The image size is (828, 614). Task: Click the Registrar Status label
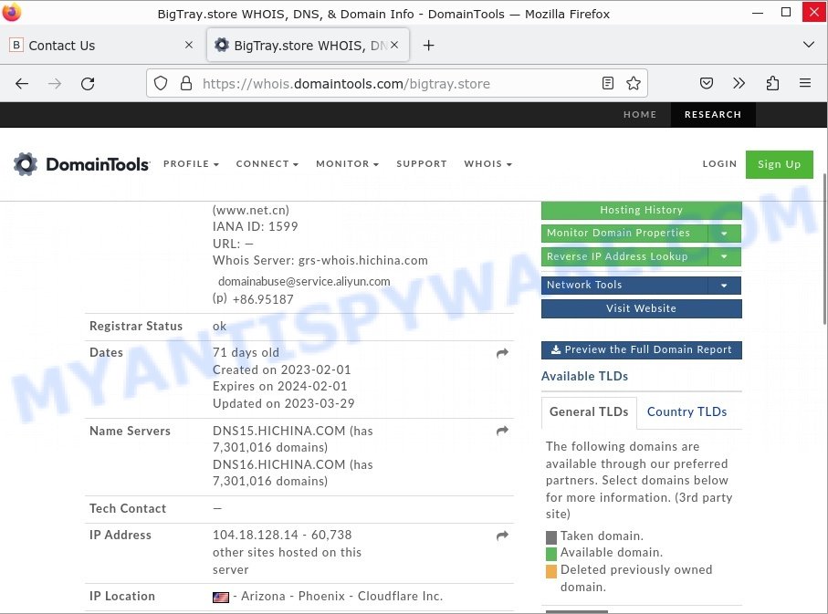click(x=136, y=327)
